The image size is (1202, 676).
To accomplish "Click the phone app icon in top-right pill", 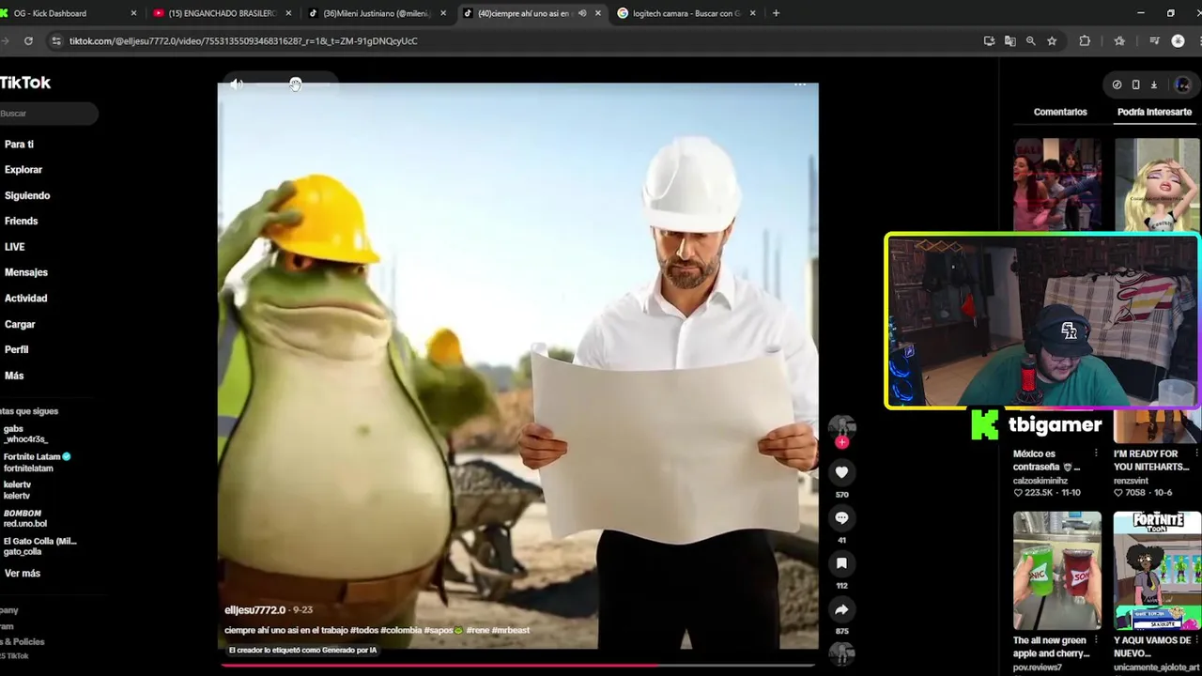I will [1135, 84].
